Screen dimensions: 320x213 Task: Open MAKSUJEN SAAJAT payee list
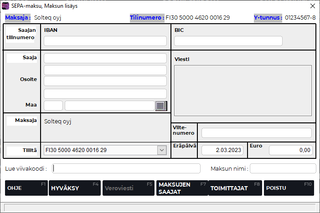pos(181,188)
